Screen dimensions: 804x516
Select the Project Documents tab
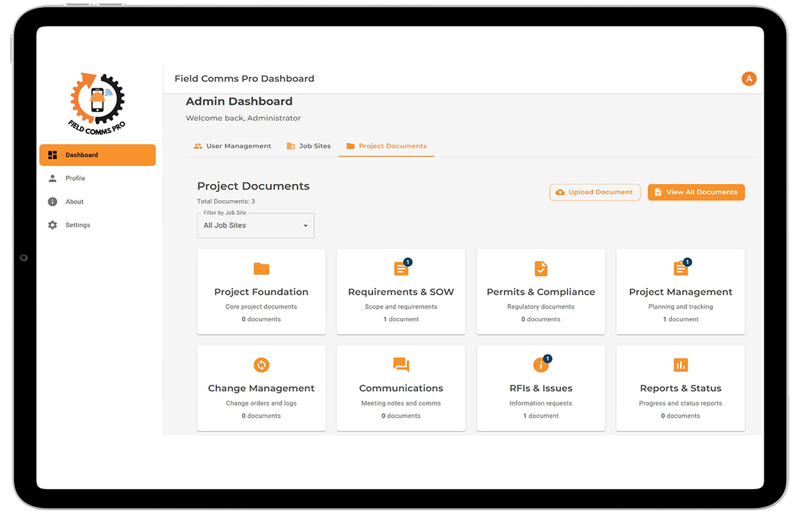[x=386, y=146]
